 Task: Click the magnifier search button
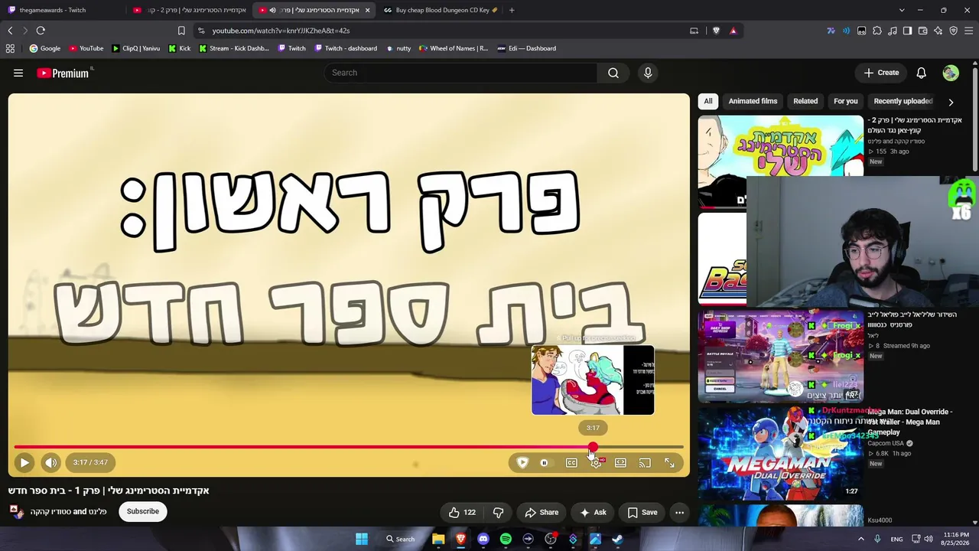coord(613,73)
